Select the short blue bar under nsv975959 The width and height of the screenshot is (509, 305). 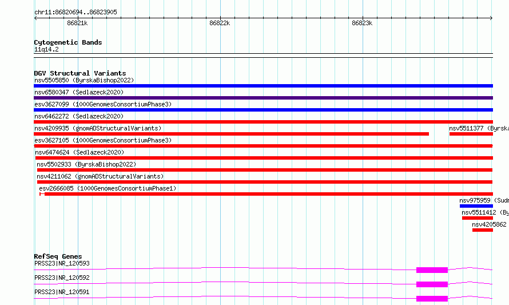(x=476, y=206)
